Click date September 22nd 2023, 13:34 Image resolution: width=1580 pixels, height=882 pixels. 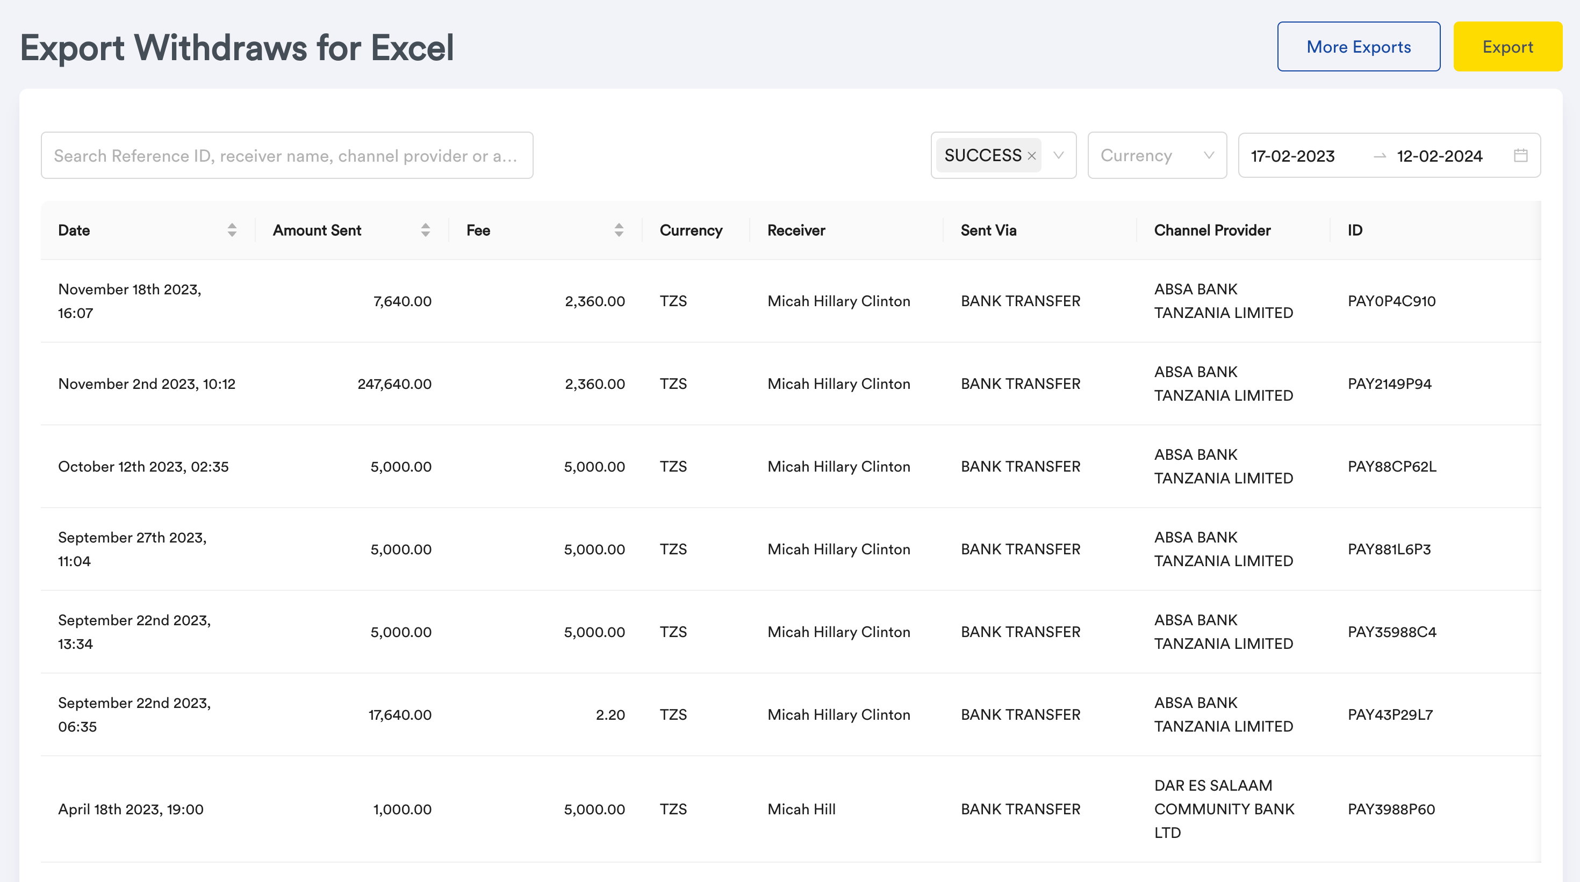134,633
